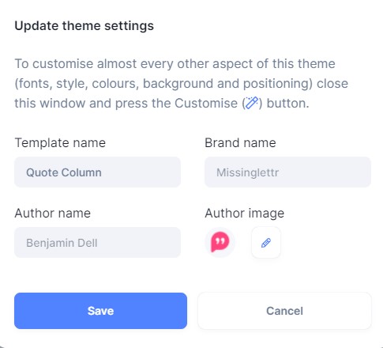
Task: Click the Quote Column text in the field
Action: coord(64,172)
